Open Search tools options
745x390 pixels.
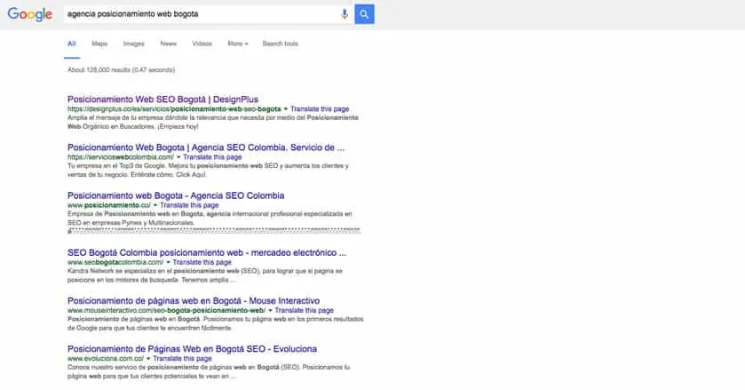(x=281, y=44)
